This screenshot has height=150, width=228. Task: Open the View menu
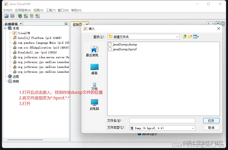39,10
